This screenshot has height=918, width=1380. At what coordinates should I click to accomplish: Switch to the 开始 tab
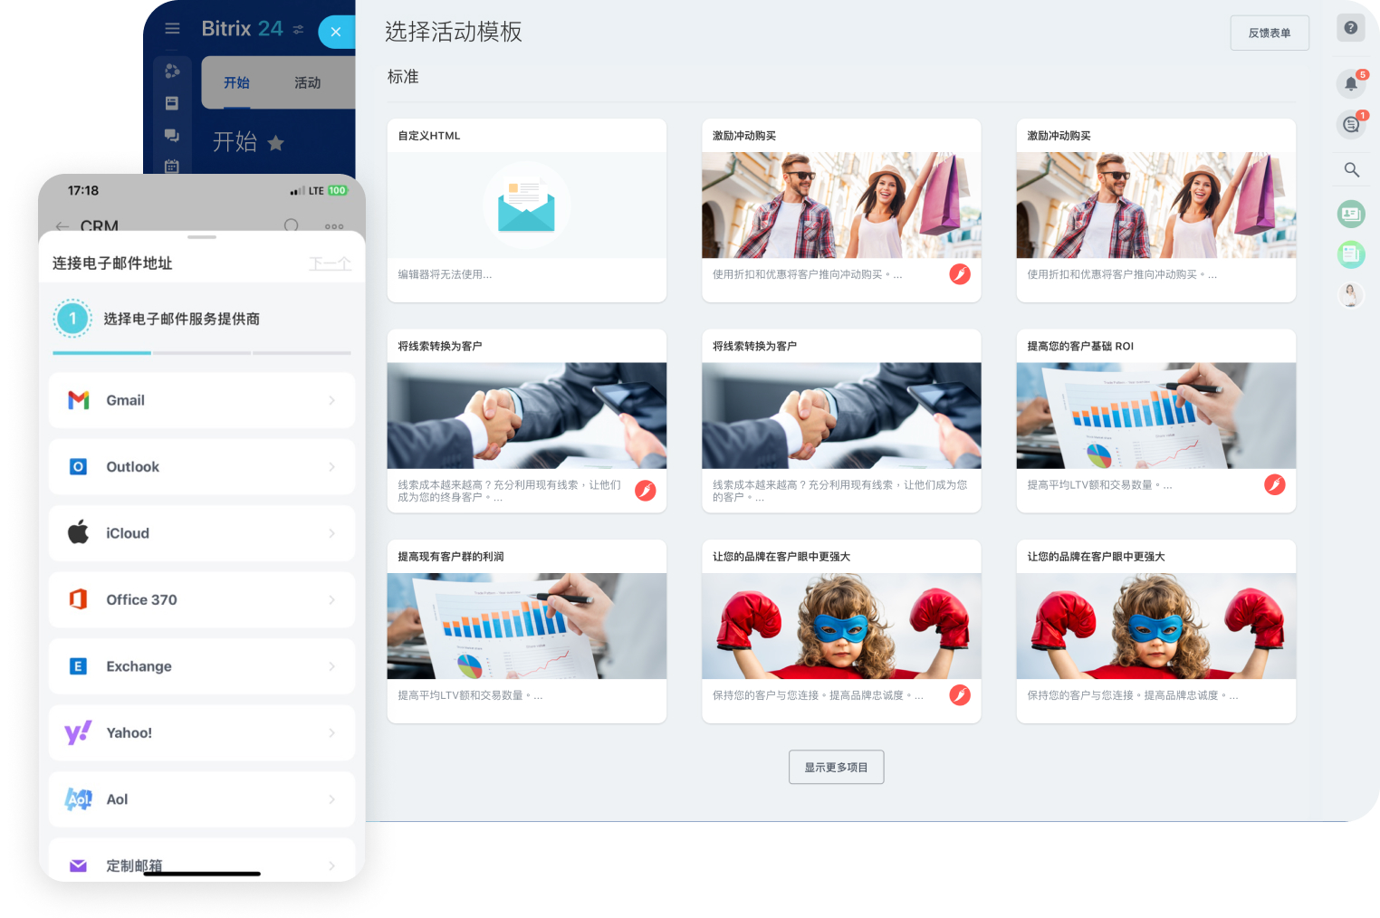[236, 83]
